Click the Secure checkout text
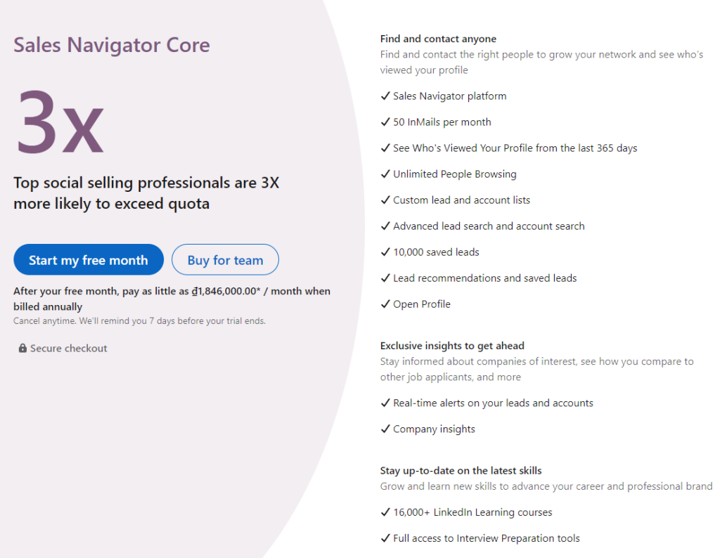This screenshot has width=720, height=558. point(69,348)
